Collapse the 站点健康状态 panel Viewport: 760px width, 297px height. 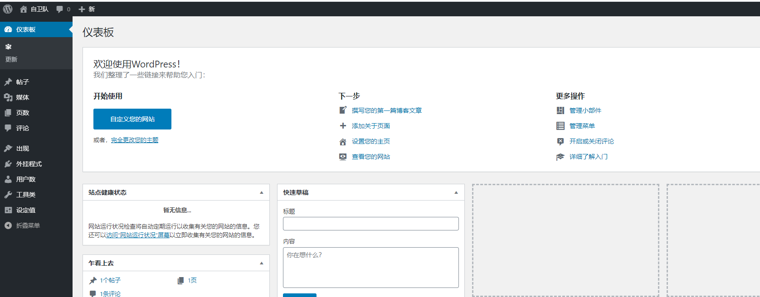pyautogui.click(x=262, y=192)
